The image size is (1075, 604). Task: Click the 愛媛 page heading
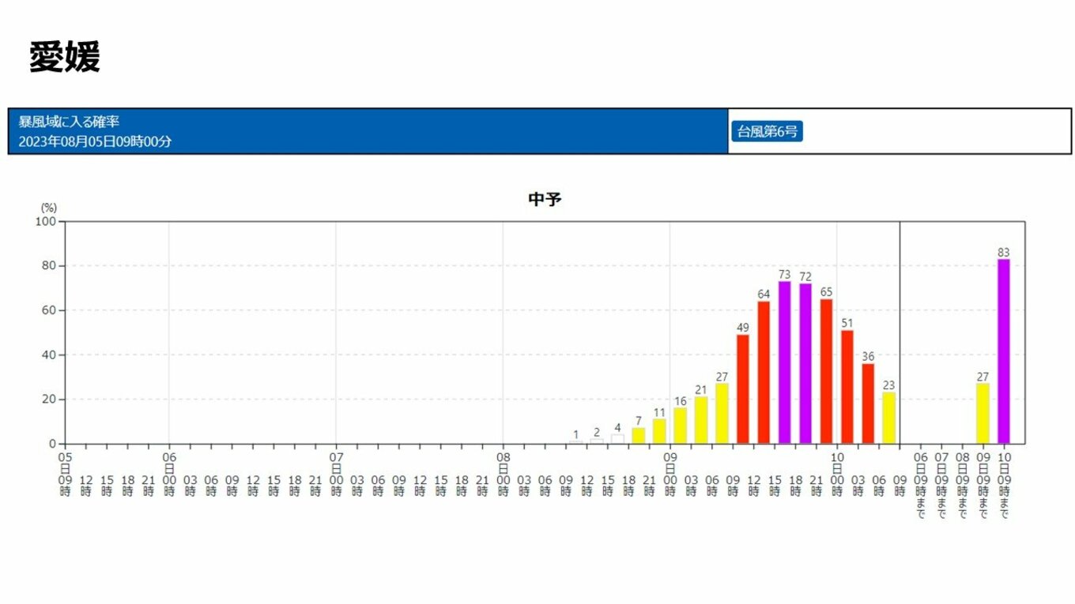click(x=65, y=58)
